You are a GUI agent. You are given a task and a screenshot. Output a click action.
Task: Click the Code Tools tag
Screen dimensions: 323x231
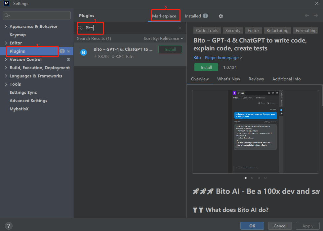click(x=207, y=31)
